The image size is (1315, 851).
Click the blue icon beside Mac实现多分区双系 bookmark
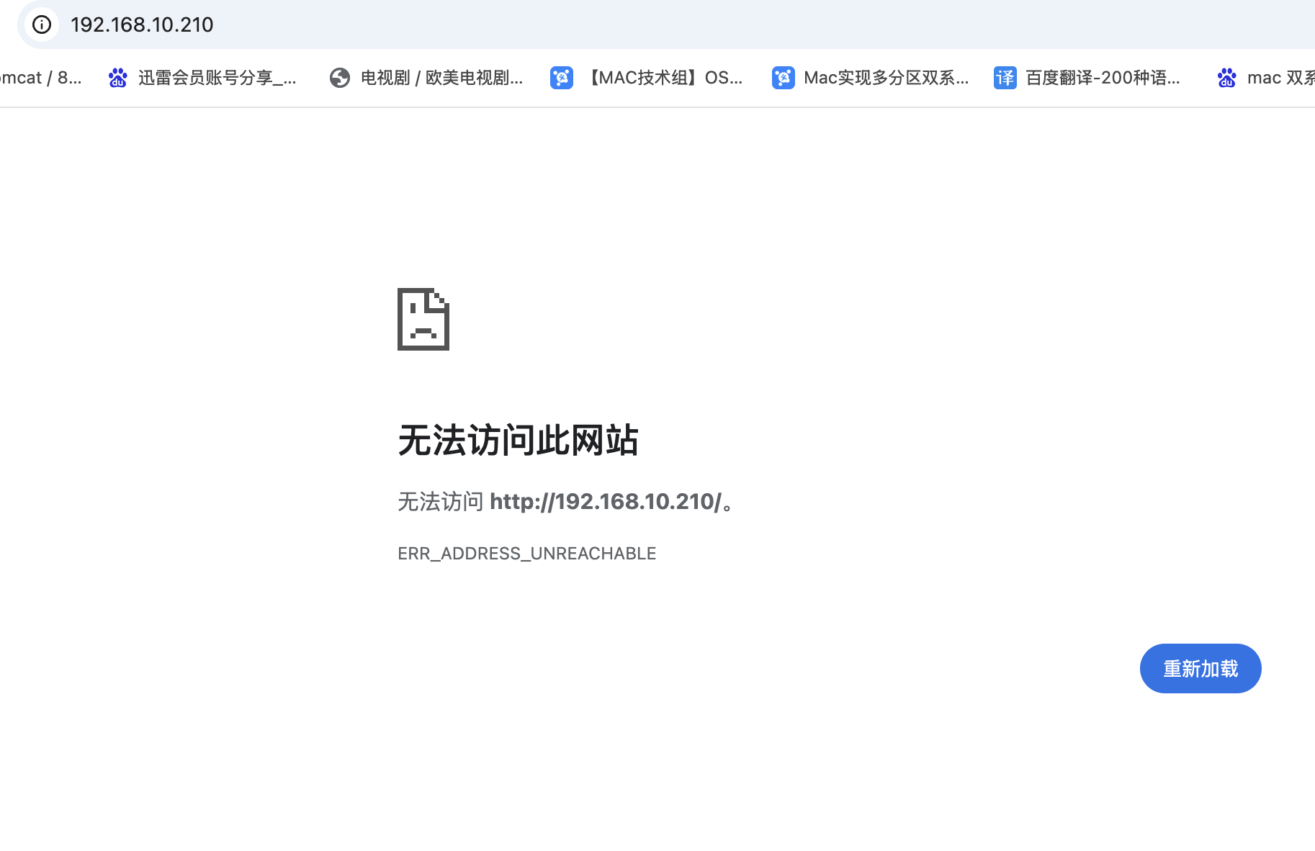(784, 78)
